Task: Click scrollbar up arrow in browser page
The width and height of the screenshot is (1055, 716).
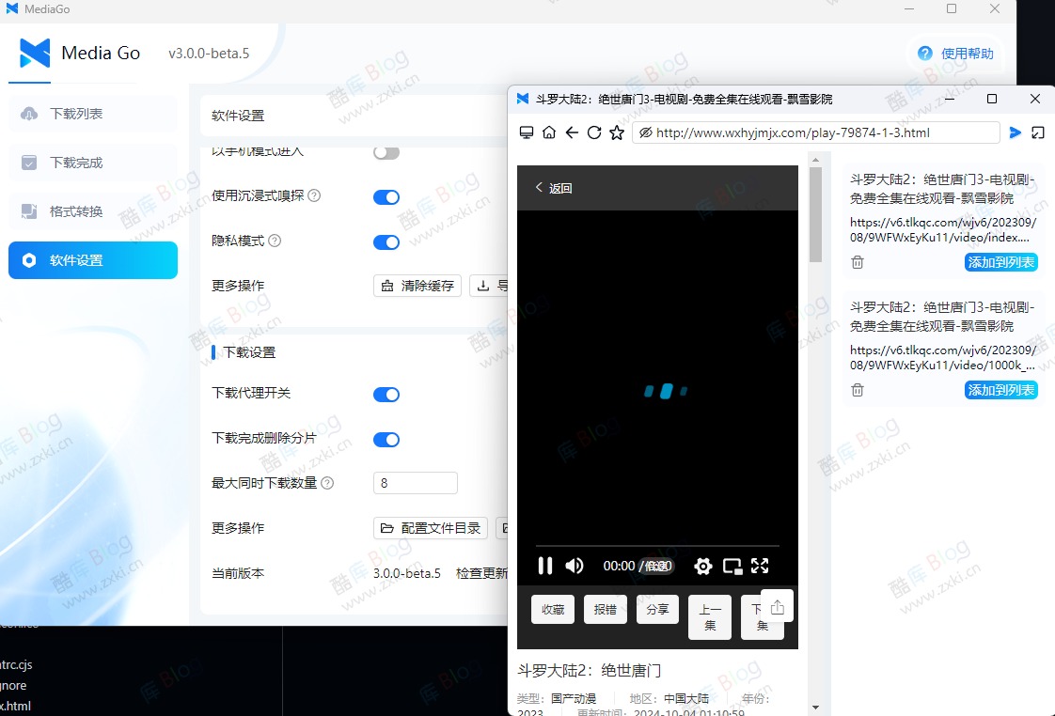Action: 815,160
